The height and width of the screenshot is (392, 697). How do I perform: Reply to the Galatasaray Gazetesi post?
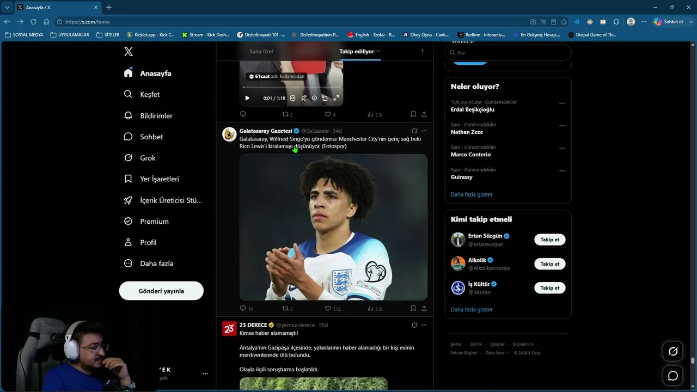tap(246, 308)
